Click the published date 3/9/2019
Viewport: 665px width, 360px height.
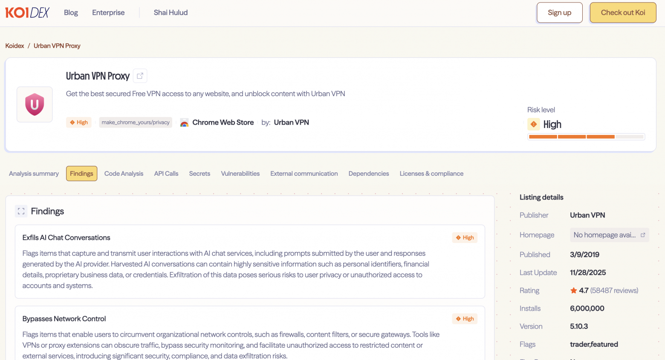[x=584, y=254]
